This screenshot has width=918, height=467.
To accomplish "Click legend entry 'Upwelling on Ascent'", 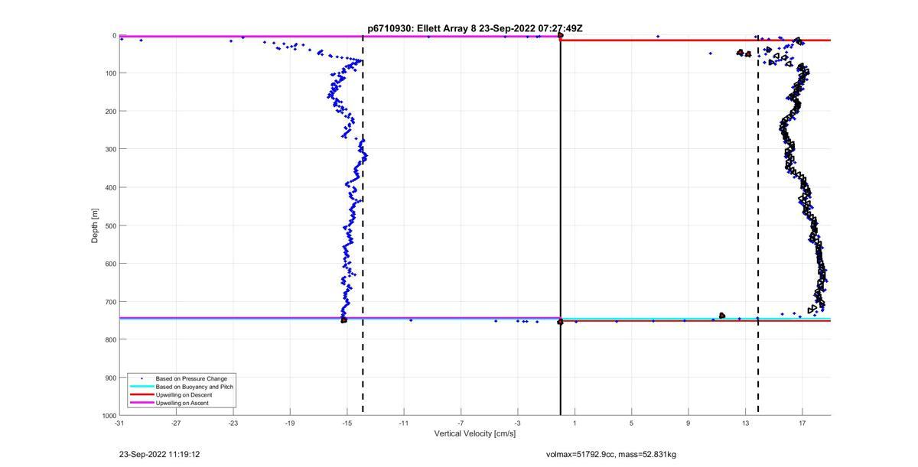I will pos(182,403).
